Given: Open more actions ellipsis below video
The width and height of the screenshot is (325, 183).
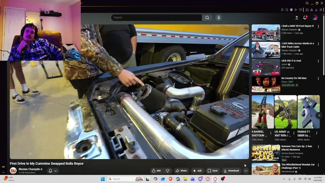Looking at the screenshot, I should tap(246, 171).
